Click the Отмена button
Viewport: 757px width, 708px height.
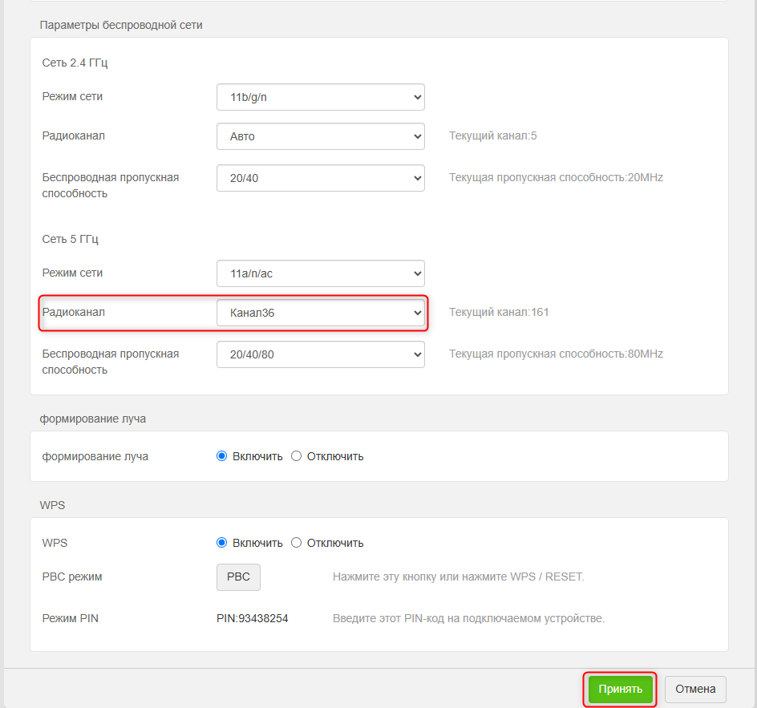[x=695, y=690]
